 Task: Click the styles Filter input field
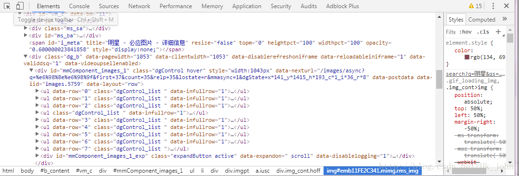click(451, 32)
